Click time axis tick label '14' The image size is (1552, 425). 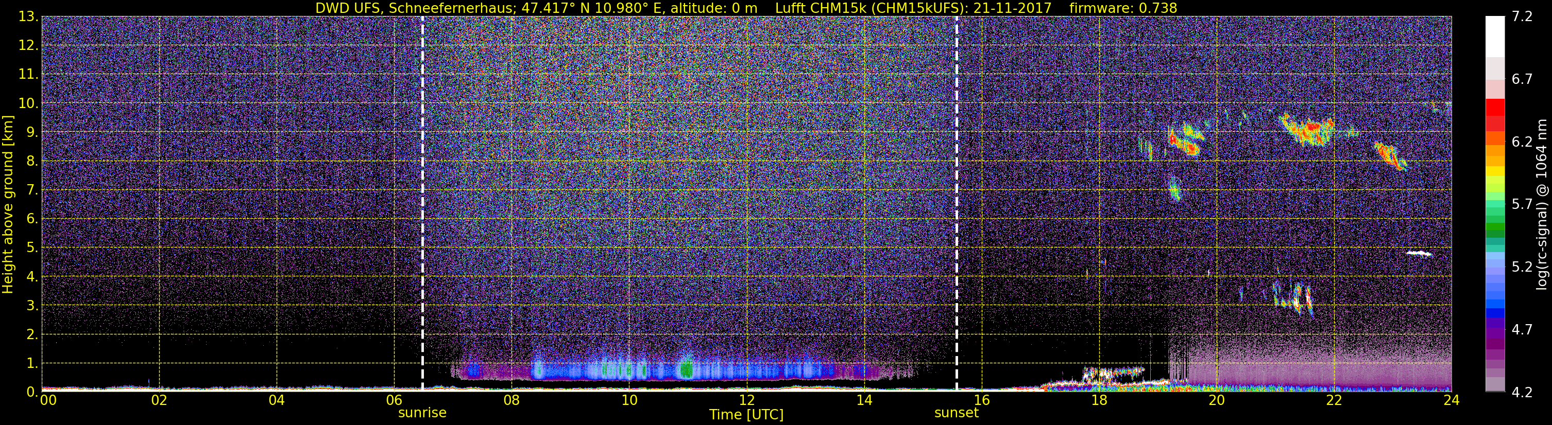click(864, 401)
